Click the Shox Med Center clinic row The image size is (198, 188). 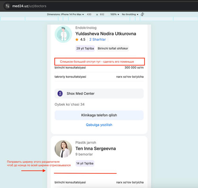pos(99,93)
